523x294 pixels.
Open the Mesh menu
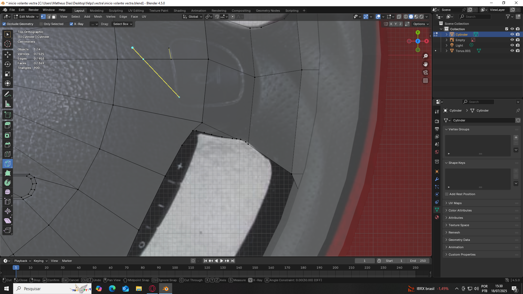[x=98, y=17]
